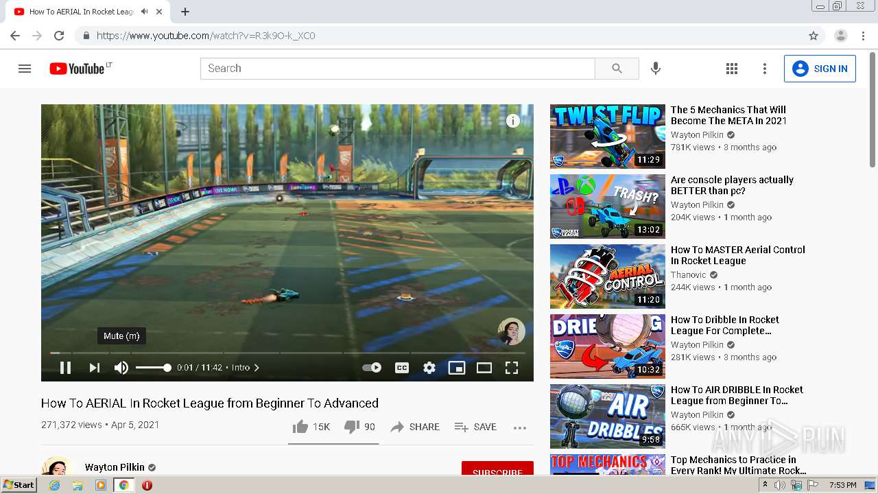The image size is (878, 494).
Task: Open the header three-dot settings menu
Action: coord(765,69)
